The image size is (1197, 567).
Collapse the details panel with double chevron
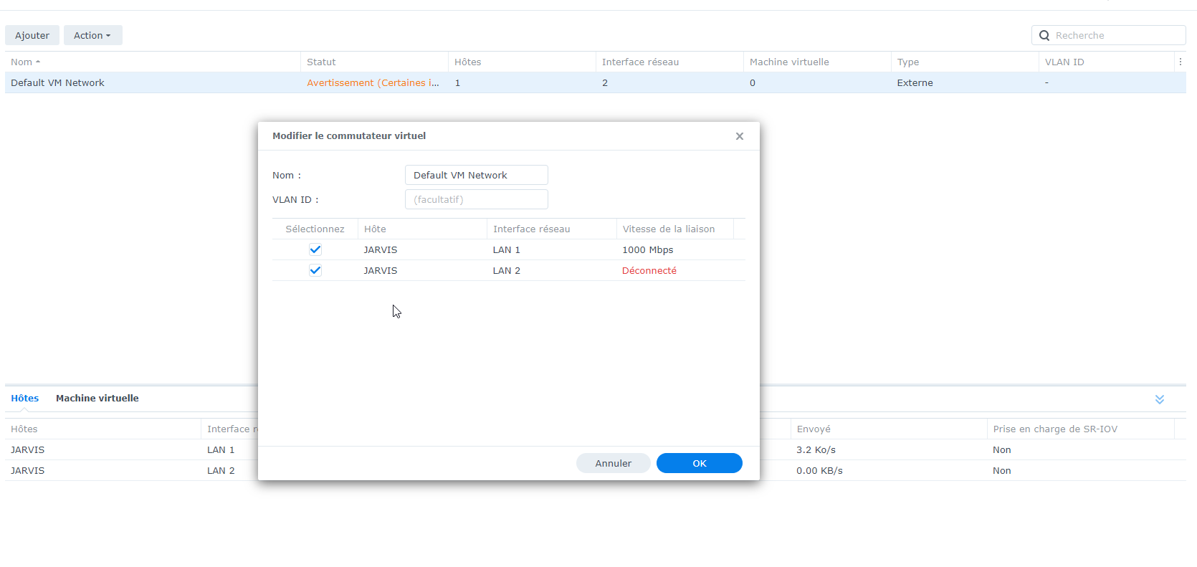click(x=1159, y=399)
